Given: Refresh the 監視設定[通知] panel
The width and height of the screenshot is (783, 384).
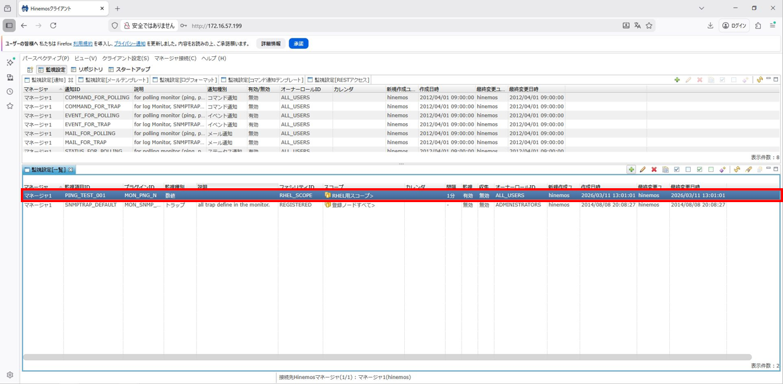Looking at the screenshot, I should click(759, 80).
